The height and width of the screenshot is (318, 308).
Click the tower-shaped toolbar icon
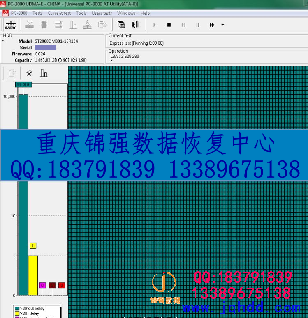[88, 25]
